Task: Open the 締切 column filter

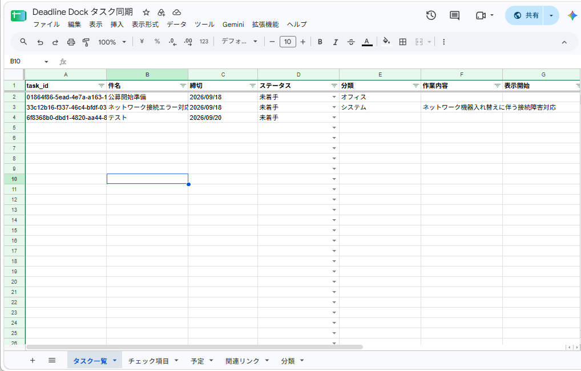Action: click(253, 86)
